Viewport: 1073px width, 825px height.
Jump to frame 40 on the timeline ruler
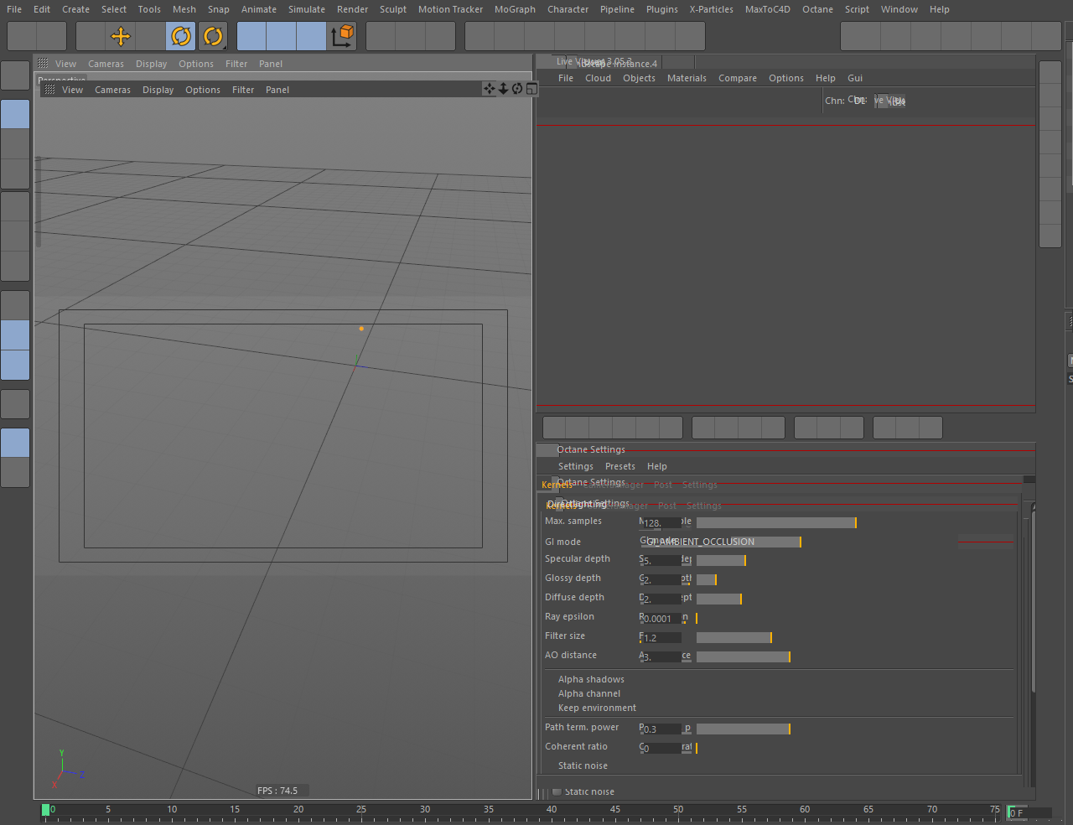click(552, 810)
